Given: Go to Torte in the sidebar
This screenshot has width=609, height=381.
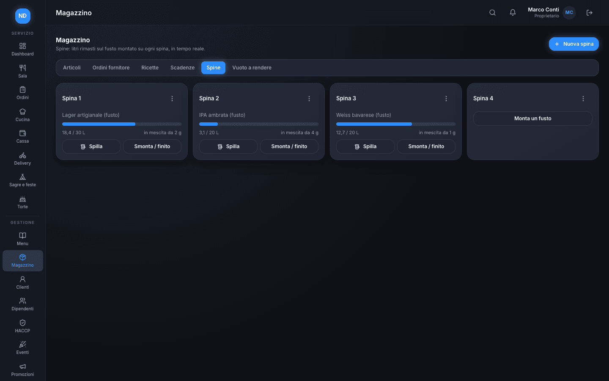Looking at the screenshot, I should point(23,202).
